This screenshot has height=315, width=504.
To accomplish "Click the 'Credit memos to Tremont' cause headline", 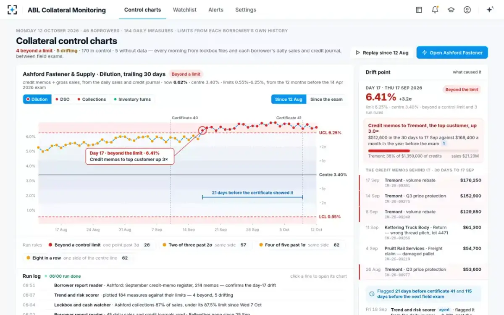I will tap(422, 128).
